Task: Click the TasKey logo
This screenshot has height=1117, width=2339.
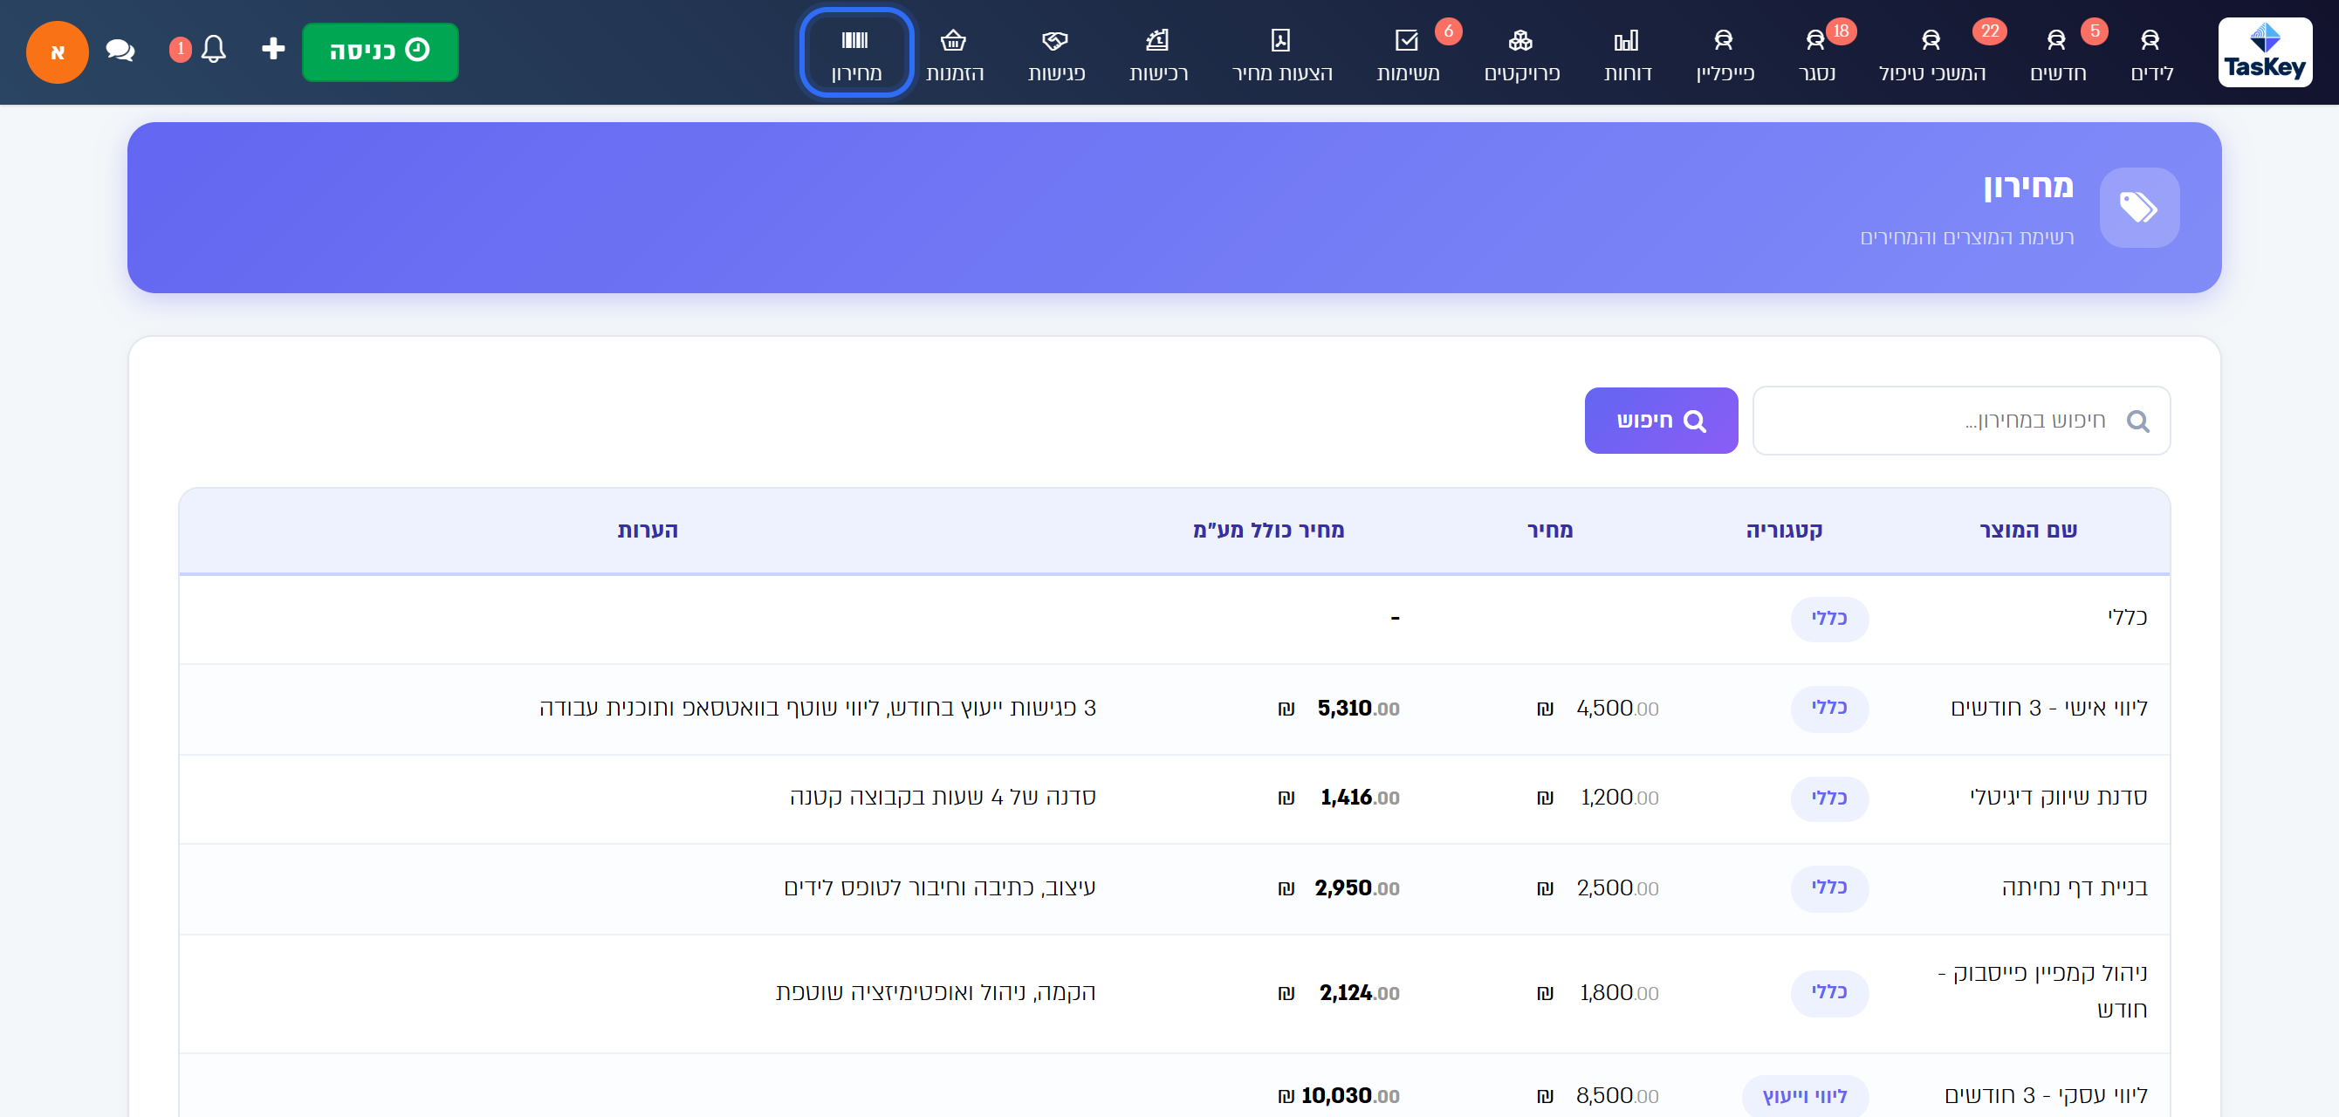Action: pos(2264,51)
